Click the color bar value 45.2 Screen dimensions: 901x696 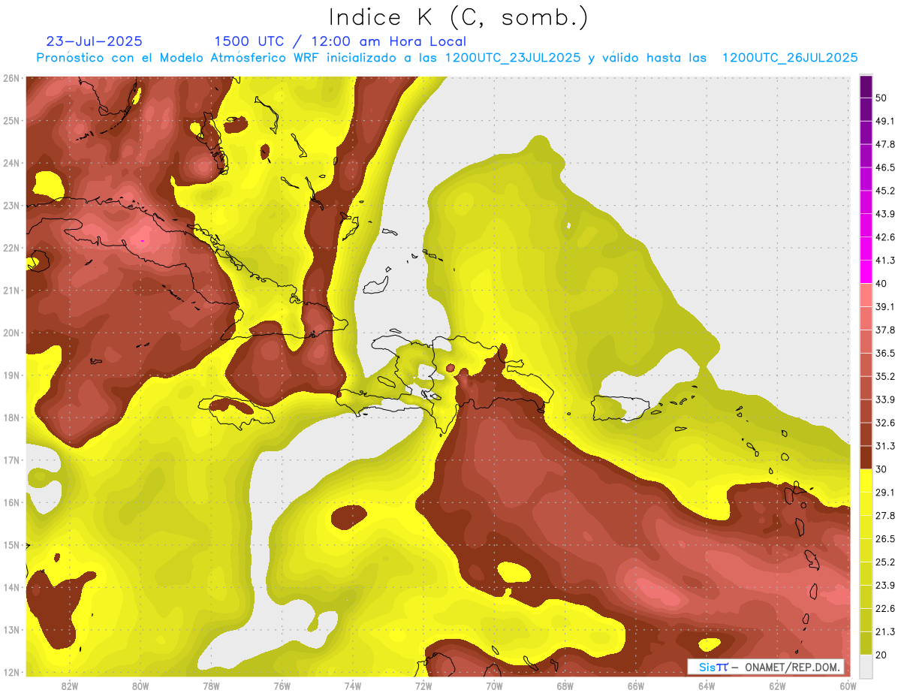(885, 191)
